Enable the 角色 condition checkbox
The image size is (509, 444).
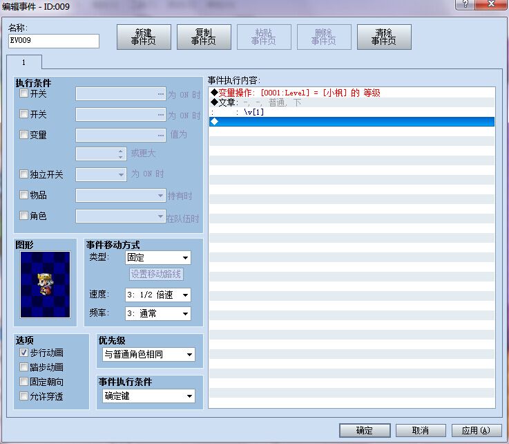click(x=23, y=216)
